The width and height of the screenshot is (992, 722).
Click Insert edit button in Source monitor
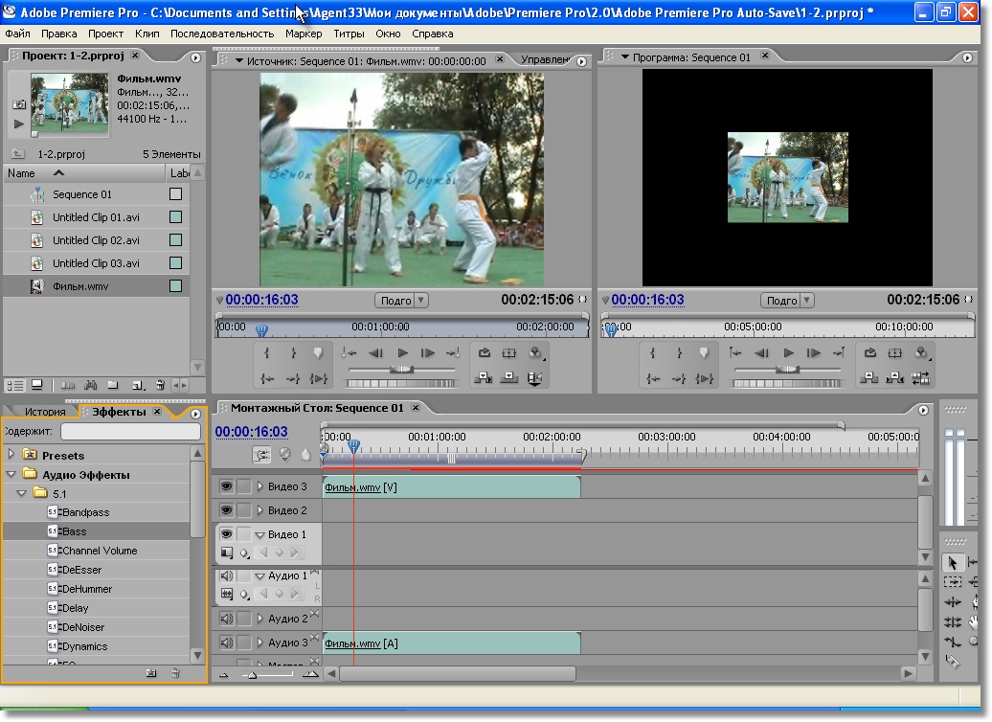(484, 378)
